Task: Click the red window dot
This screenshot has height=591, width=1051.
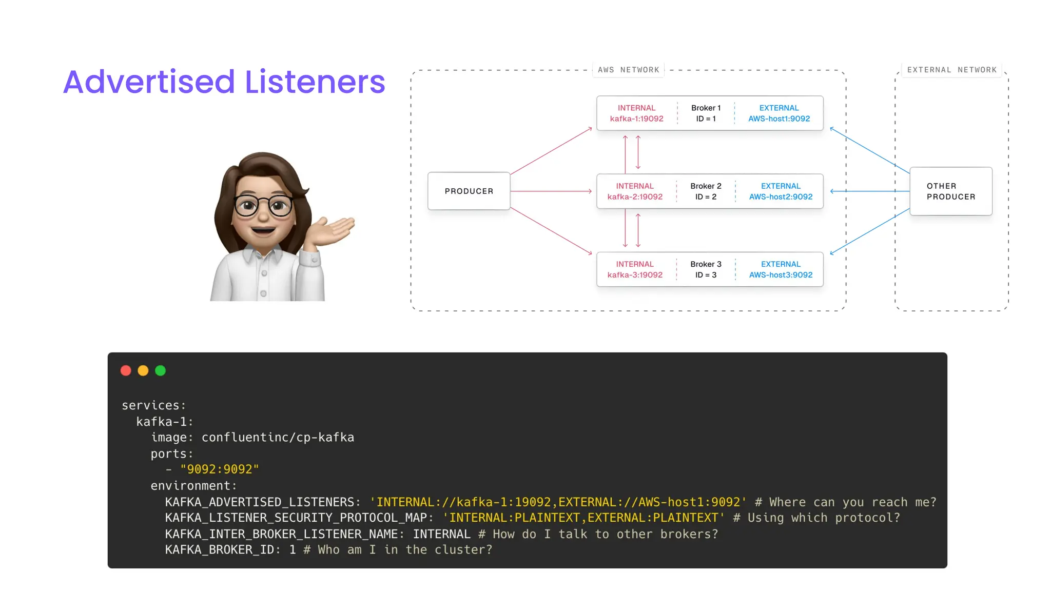Action: (x=126, y=370)
